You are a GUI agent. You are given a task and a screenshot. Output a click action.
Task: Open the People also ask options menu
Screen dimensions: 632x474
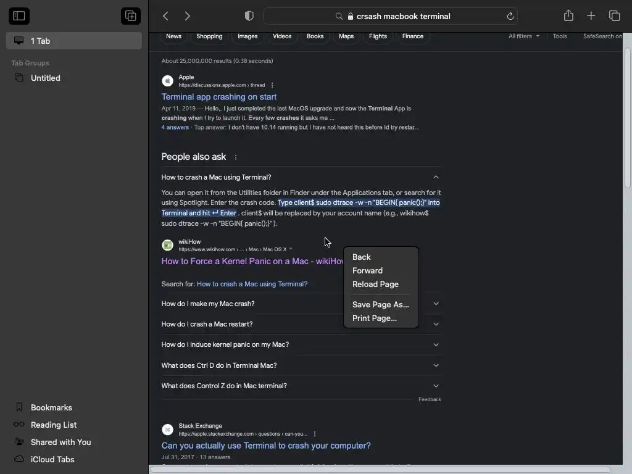pos(235,157)
